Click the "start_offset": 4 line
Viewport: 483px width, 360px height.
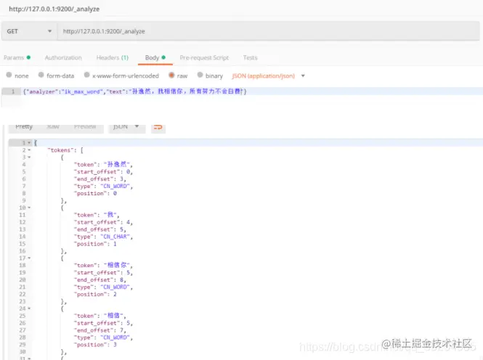[x=103, y=222]
